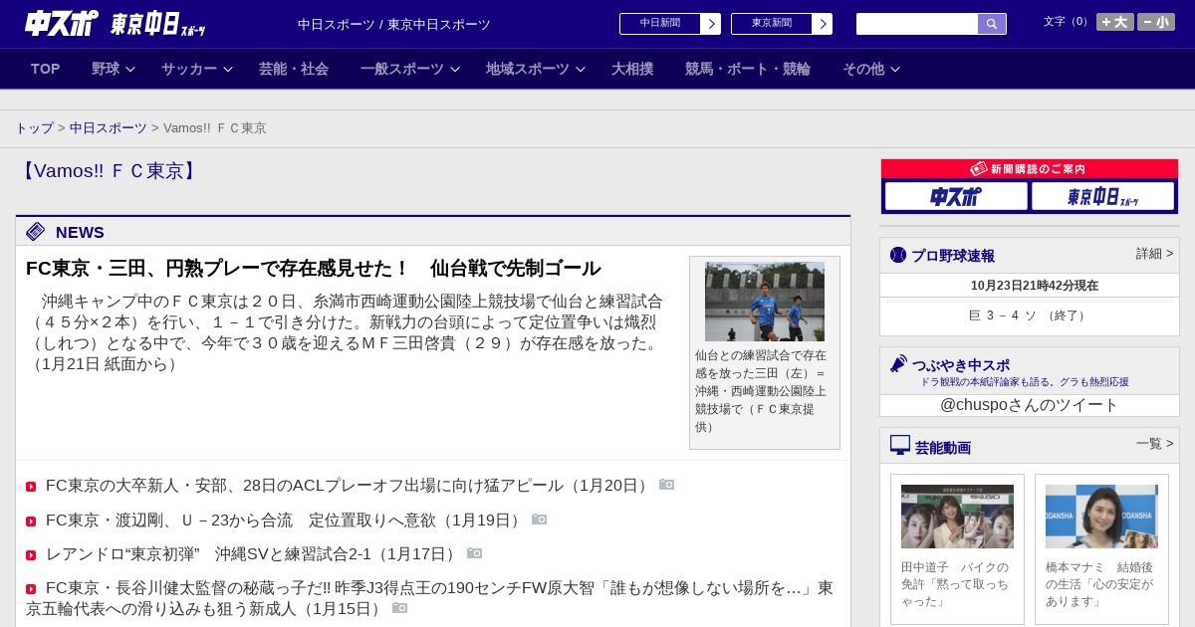This screenshot has height=627, width=1195.
Task: Open the article about 渡辺剛 U-23合流
Action: tap(284, 521)
